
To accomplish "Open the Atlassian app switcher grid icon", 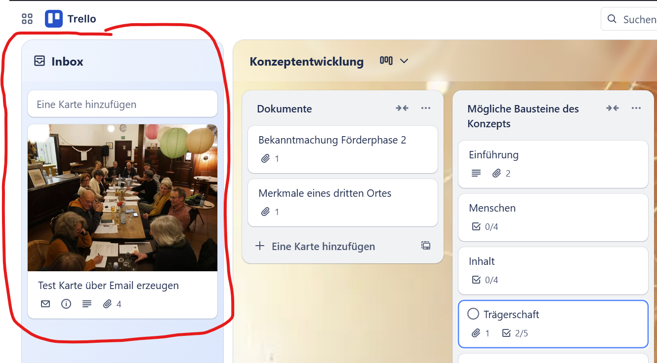I will [27, 19].
